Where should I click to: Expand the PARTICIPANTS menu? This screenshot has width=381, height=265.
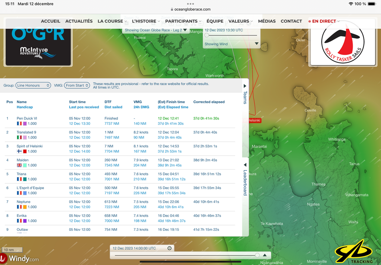(x=183, y=21)
